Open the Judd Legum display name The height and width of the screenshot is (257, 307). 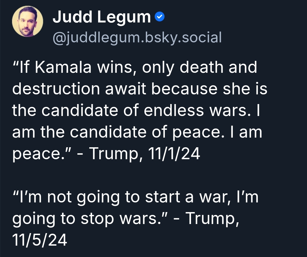coord(101,17)
